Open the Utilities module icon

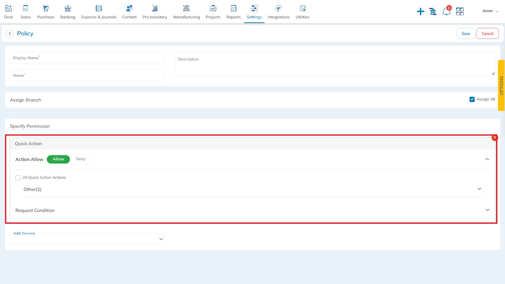(303, 8)
